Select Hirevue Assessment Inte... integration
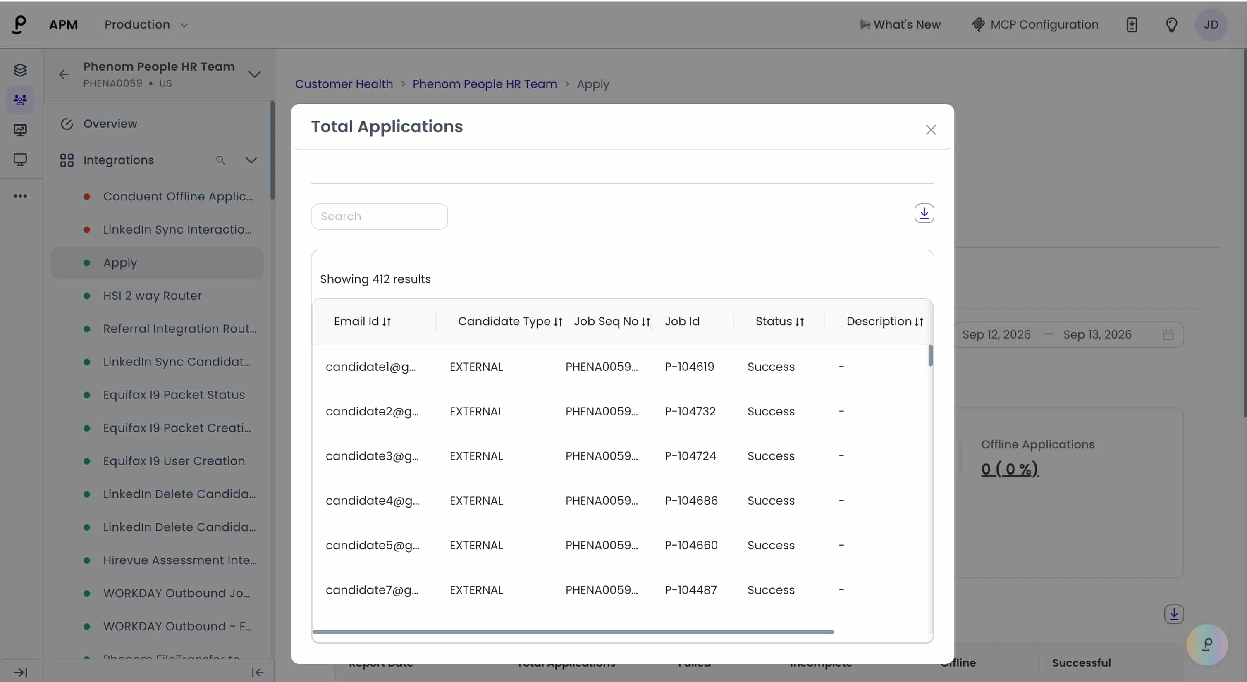 coord(157,560)
